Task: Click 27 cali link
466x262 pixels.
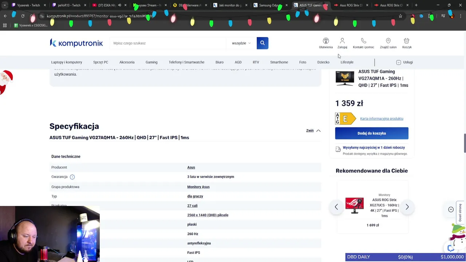Action: [192, 206]
